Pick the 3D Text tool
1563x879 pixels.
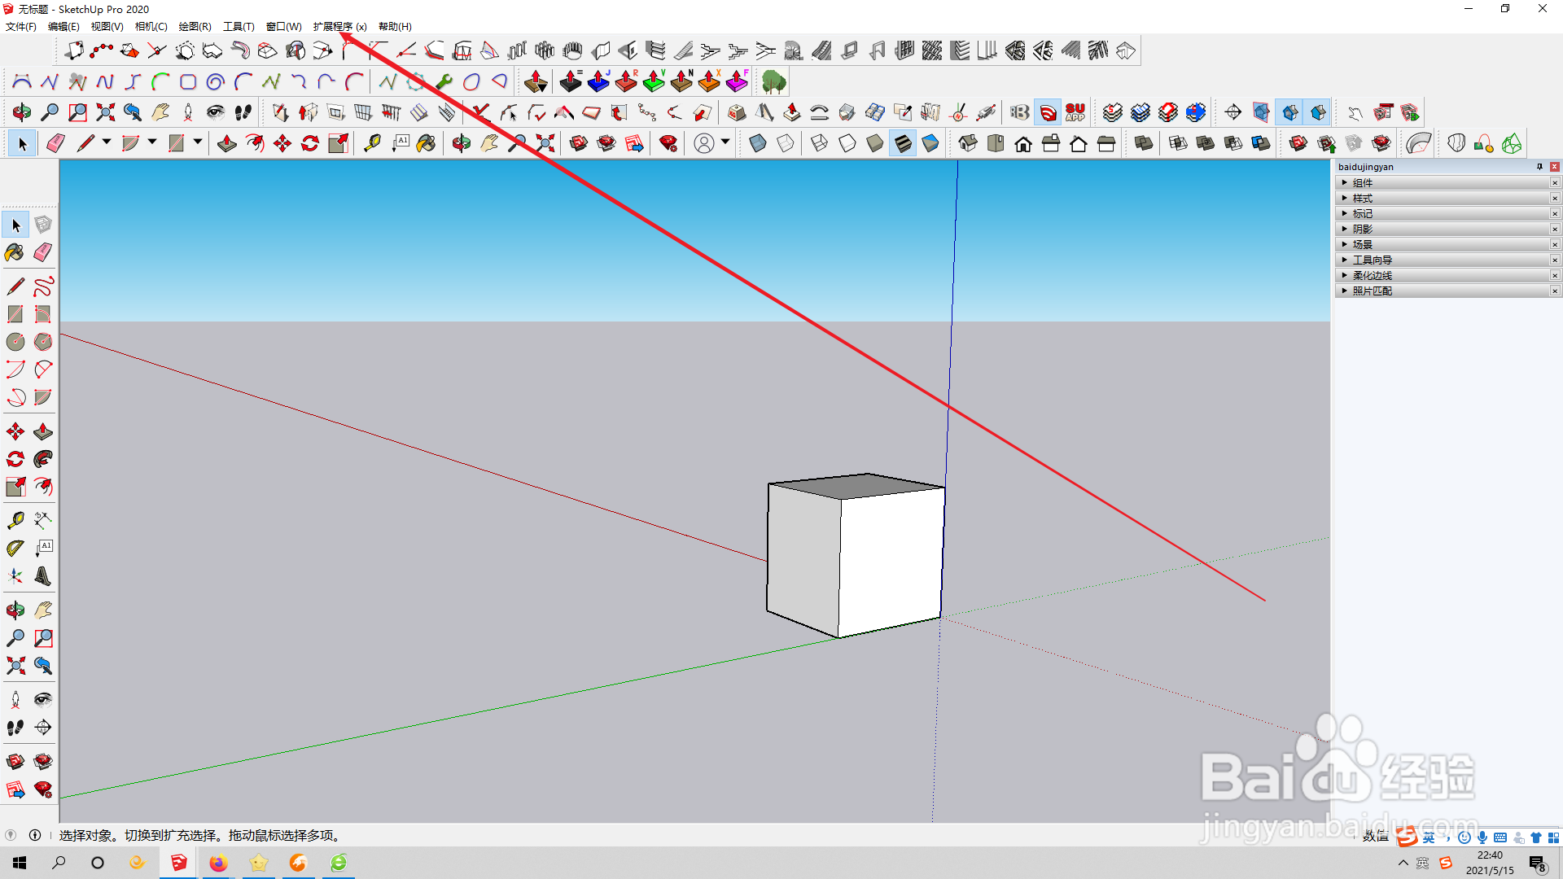(43, 576)
